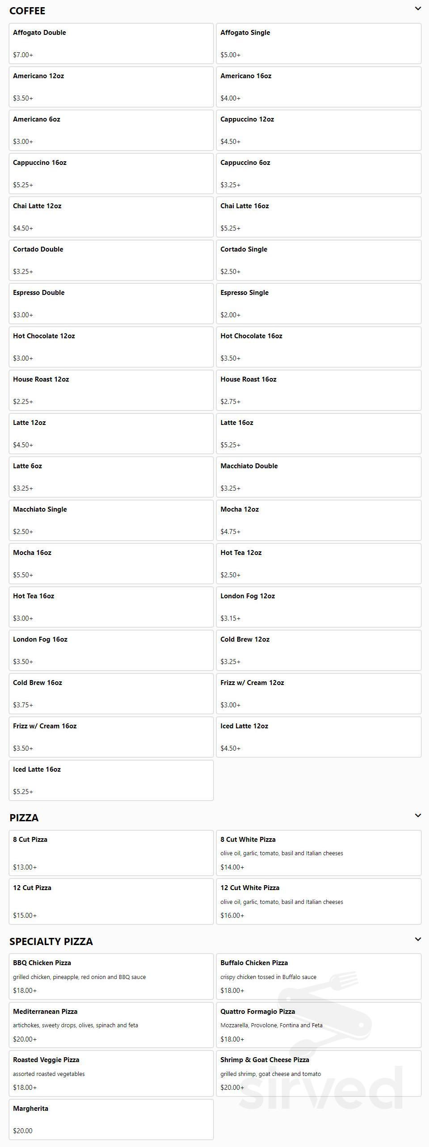
Task: Collapse the COFFEE section chevron
Action: point(418,8)
